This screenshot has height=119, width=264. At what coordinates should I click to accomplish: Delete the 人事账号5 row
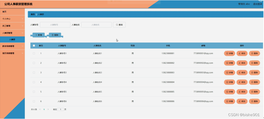point(254,92)
